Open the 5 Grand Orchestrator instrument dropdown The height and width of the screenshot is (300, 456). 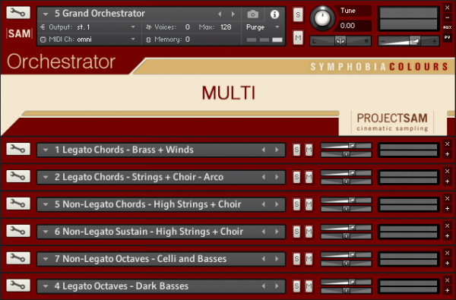[x=46, y=14]
